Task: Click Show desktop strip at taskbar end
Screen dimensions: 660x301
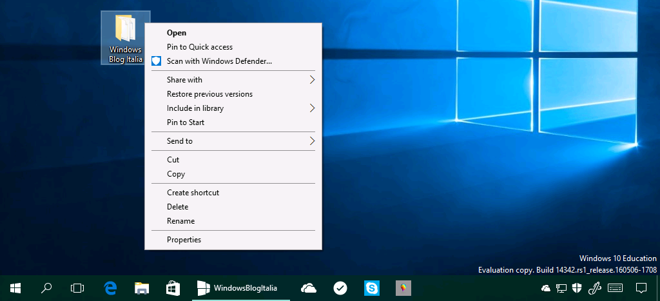Action: click(658, 288)
